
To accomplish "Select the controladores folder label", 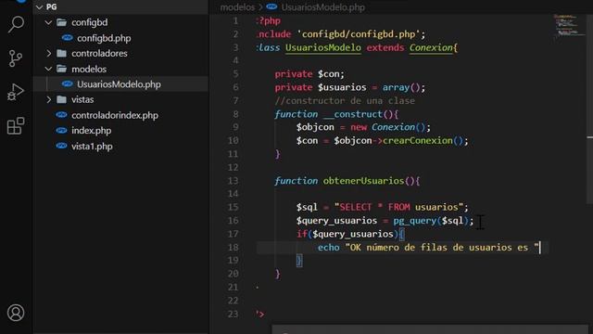I will pos(99,54).
